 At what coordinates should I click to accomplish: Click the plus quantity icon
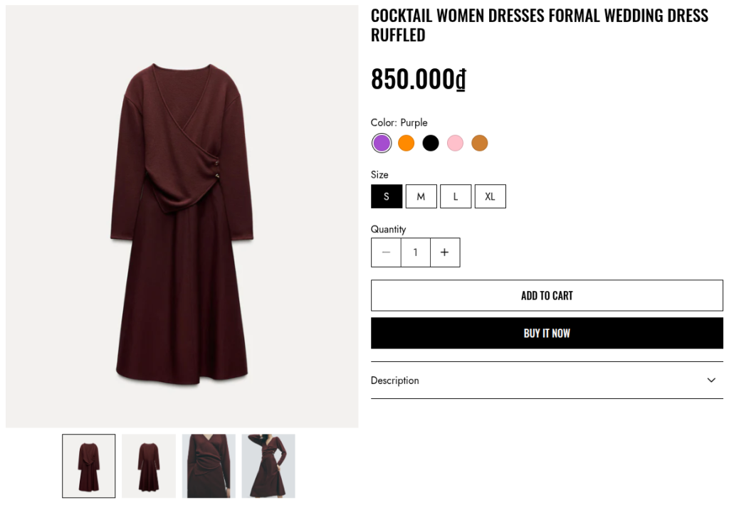pyautogui.click(x=445, y=253)
